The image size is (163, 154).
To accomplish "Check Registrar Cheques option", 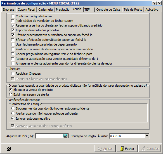I will (x=13, y=74).
